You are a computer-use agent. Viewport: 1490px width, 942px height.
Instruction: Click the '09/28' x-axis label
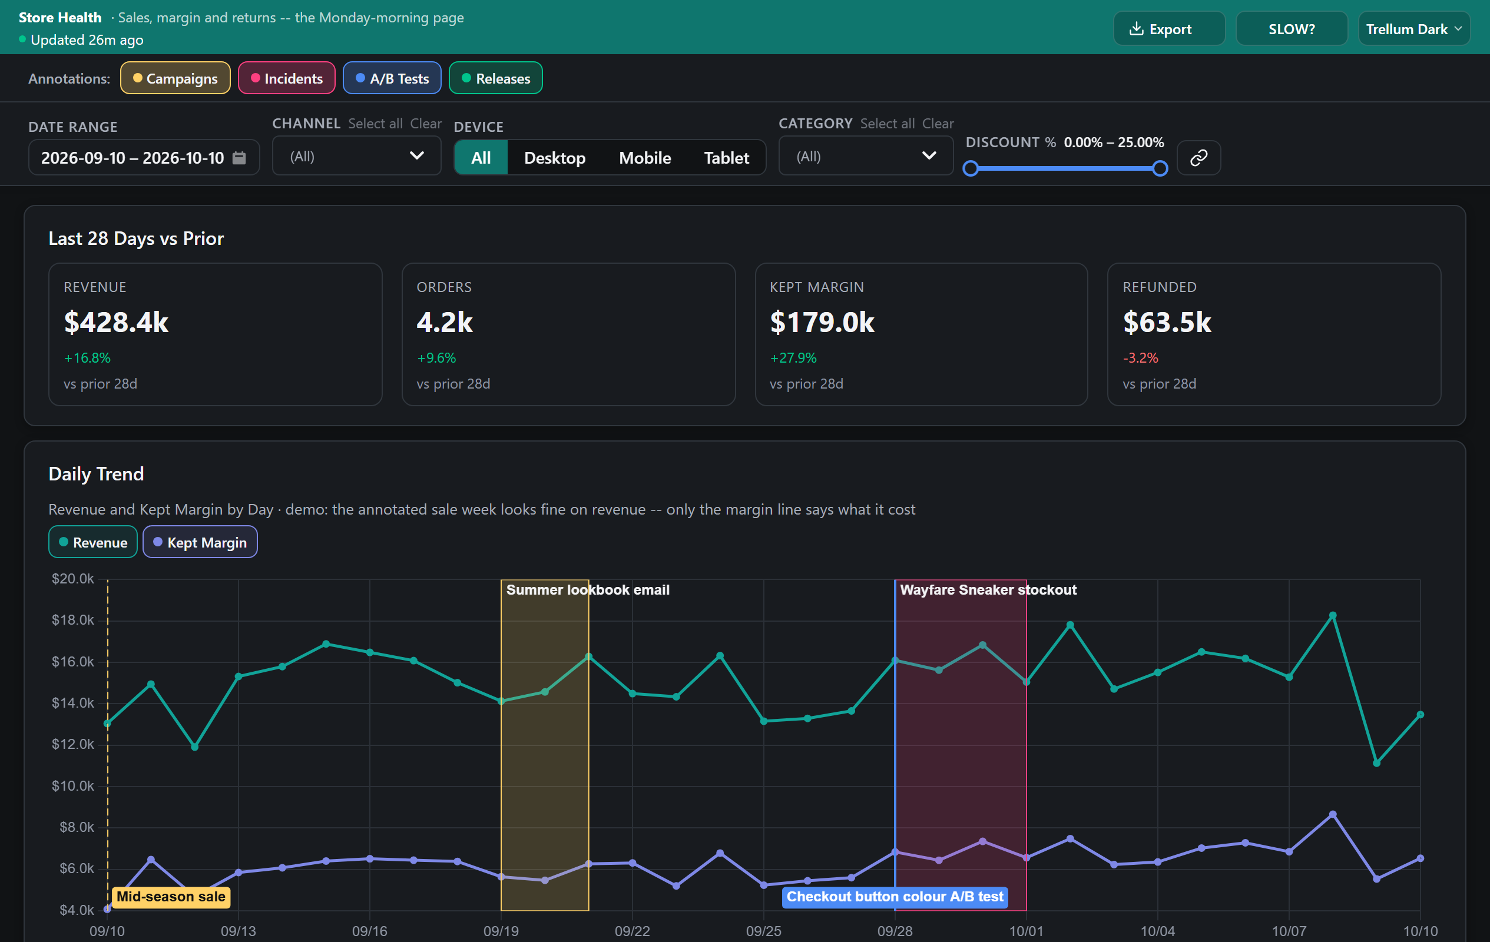[895, 931]
